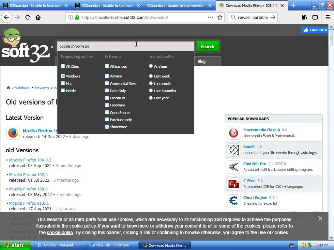Open the Blog menu item
The height and width of the screenshot is (250, 334).
(x=202, y=62)
